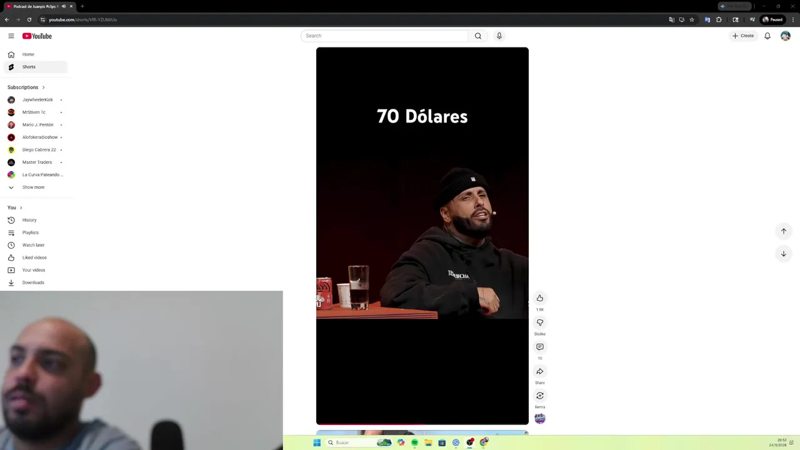Open Master Traders channel subscription
The image size is (800, 450).
point(36,162)
